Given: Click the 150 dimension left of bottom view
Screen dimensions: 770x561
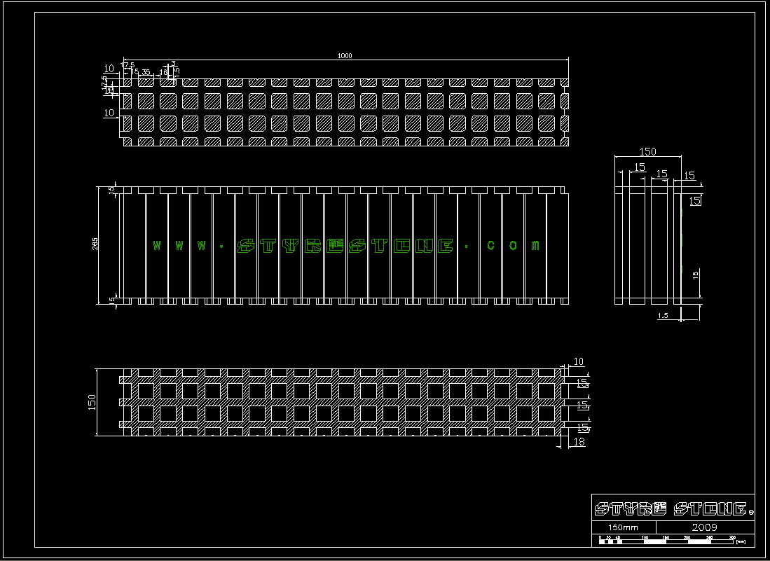Looking at the screenshot, I should click(91, 403).
